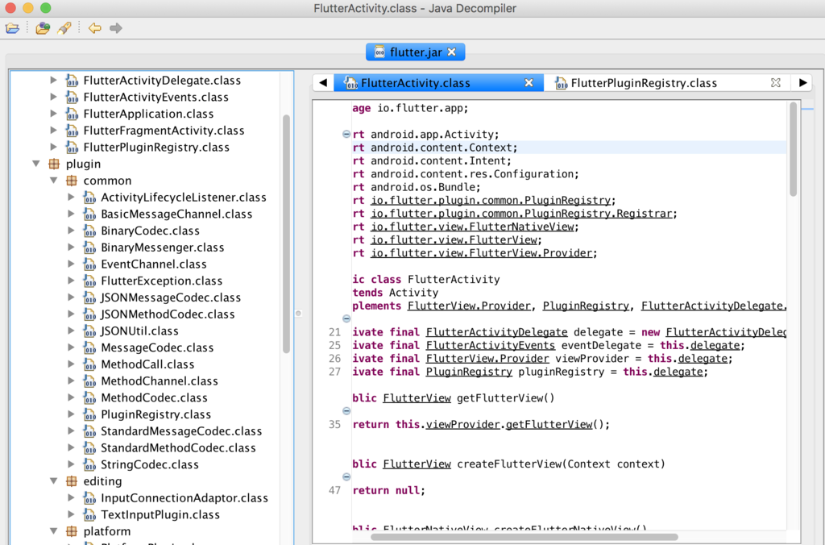Show next tabs with right arrow
The width and height of the screenshot is (825, 545).
pos(802,83)
